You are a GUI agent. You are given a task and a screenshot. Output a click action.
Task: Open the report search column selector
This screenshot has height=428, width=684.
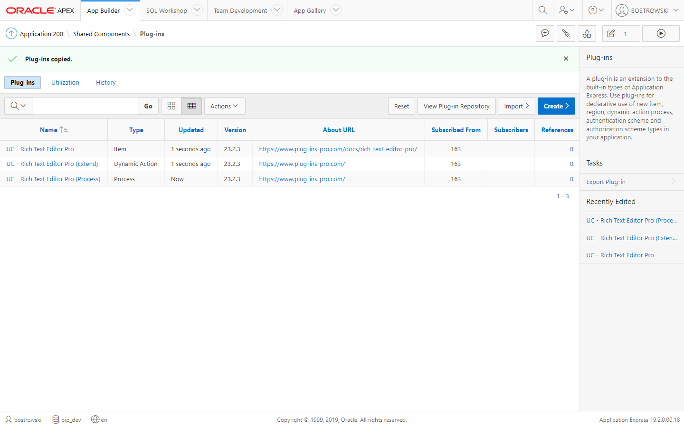[19, 106]
